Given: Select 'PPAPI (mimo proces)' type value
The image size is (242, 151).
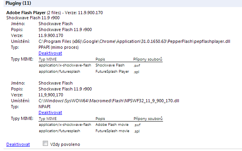Looking at the screenshot, I should coord(59,47).
